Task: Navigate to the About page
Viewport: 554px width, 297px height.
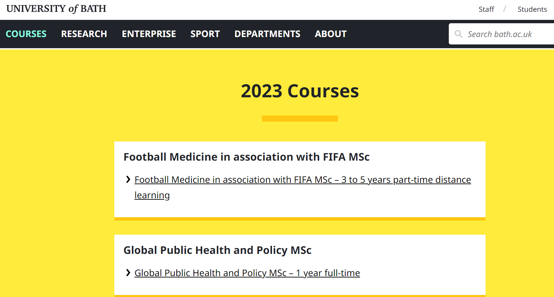Action: [x=330, y=34]
